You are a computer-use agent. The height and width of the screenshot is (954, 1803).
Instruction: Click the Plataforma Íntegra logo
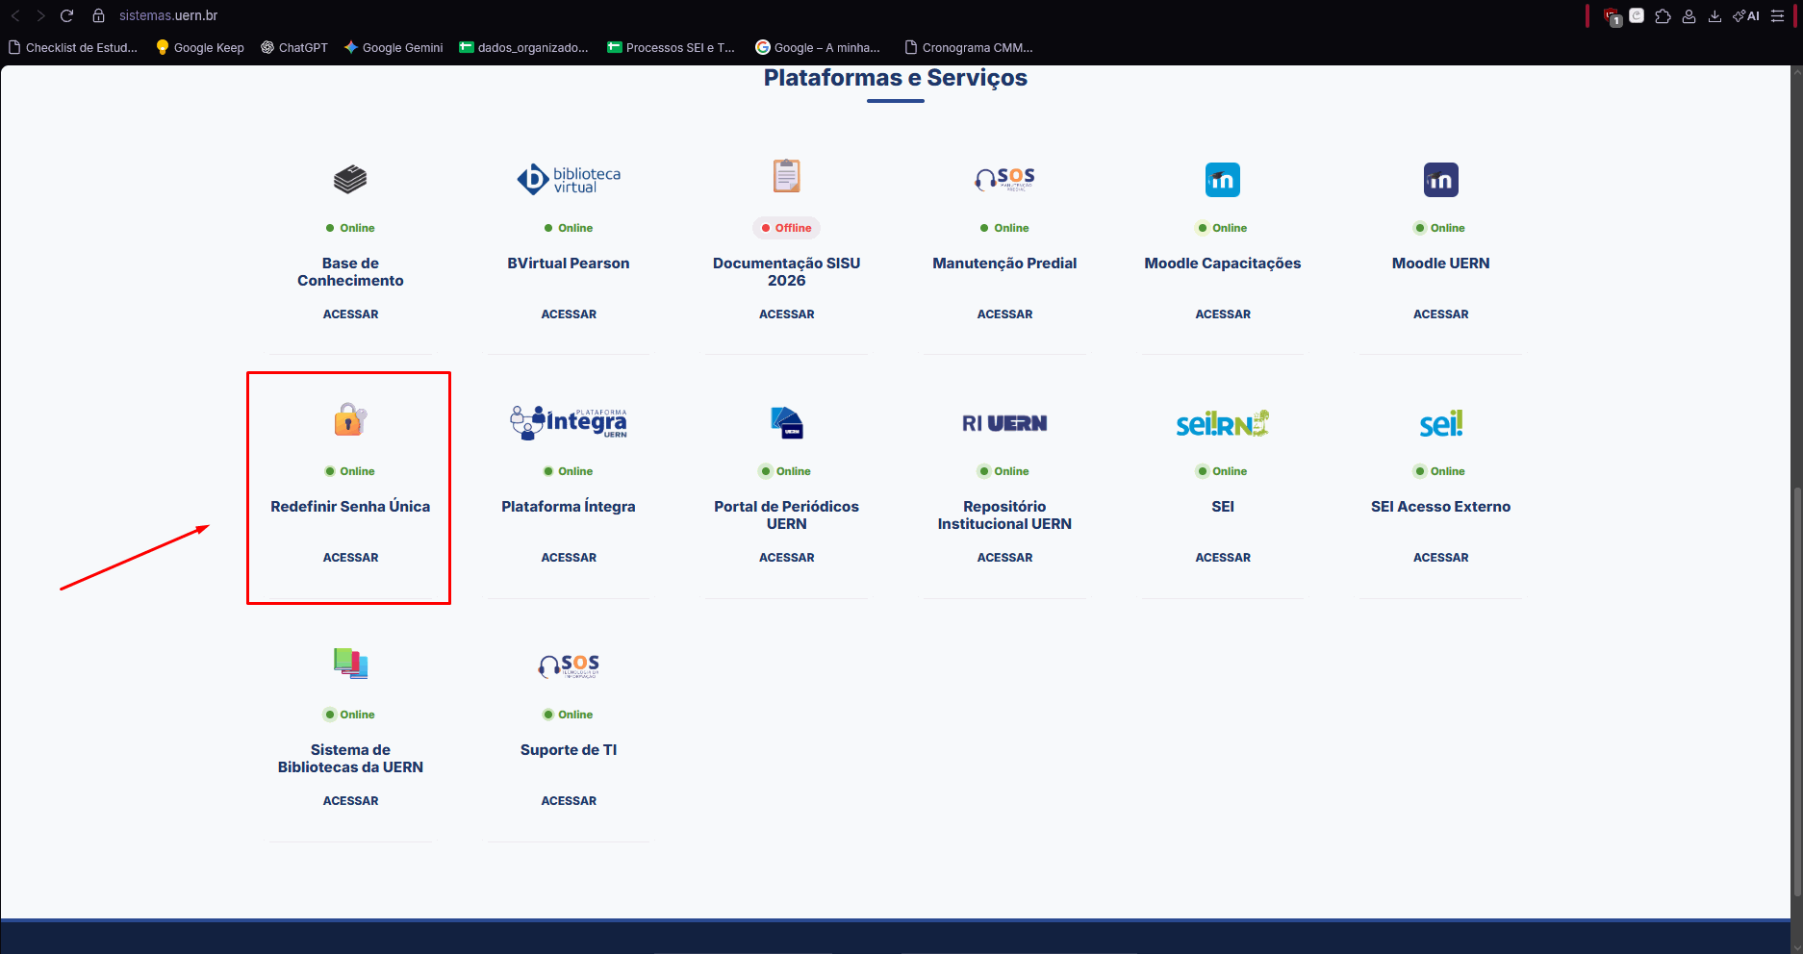(569, 422)
